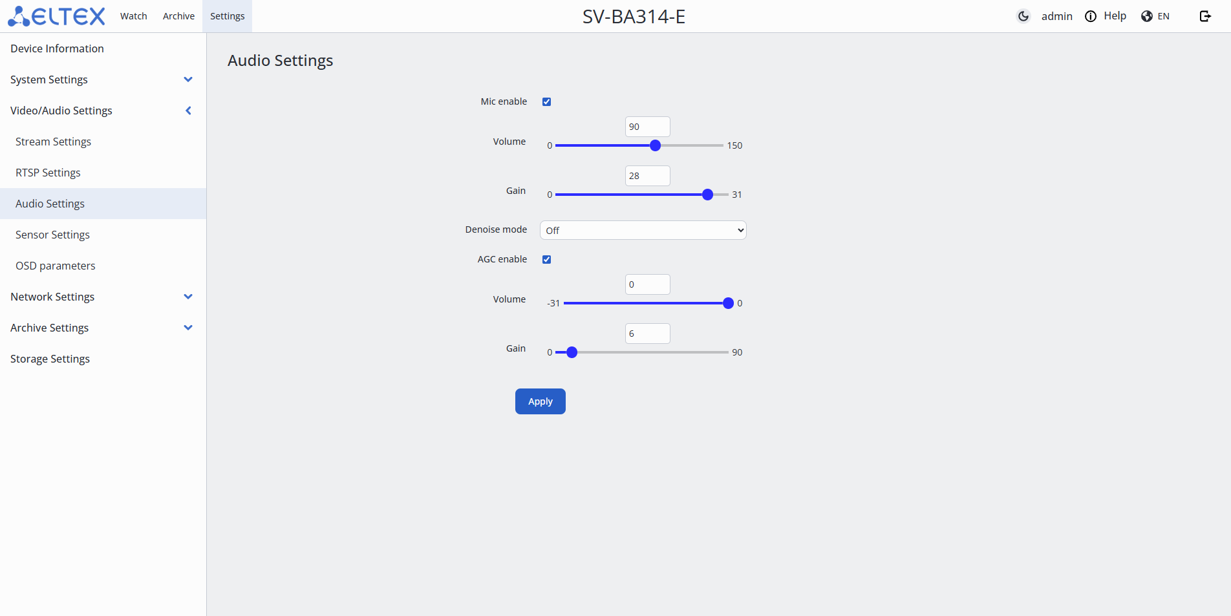
Task: Open the Denoise mode dropdown
Action: coord(643,230)
